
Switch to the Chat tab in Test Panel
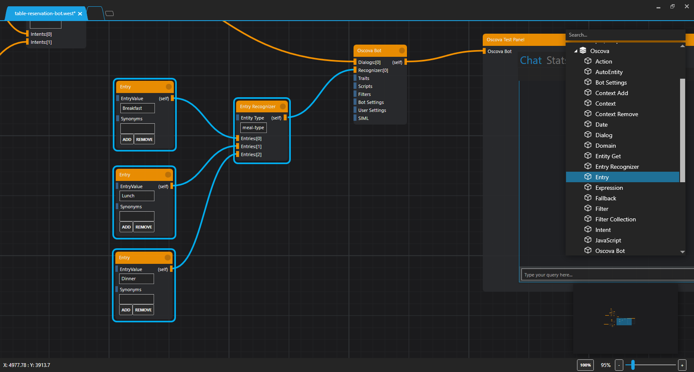(x=531, y=61)
